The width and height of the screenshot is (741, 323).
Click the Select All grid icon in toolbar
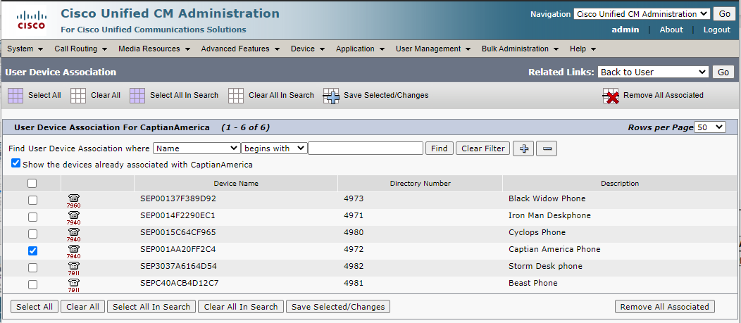(15, 96)
